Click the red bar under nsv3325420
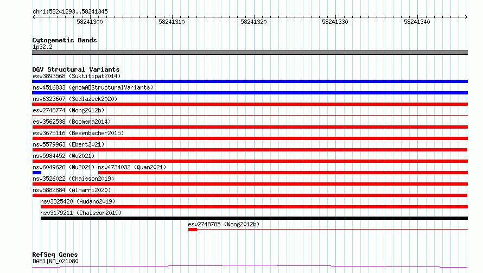The width and height of the screenshot is (483, 273). point(254,207)
